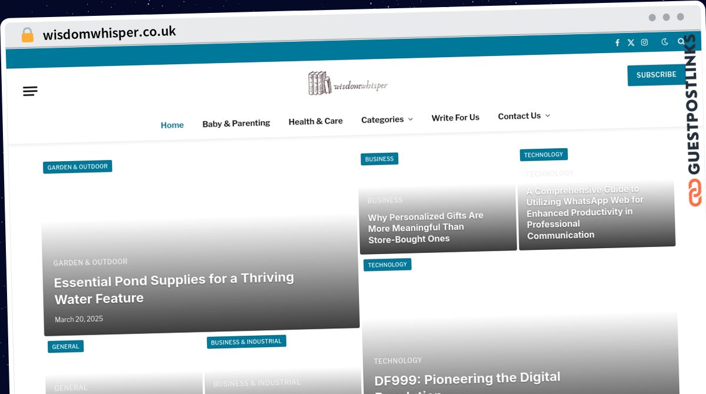Open Essential Pond Supplies article

(x=174, y=288)
